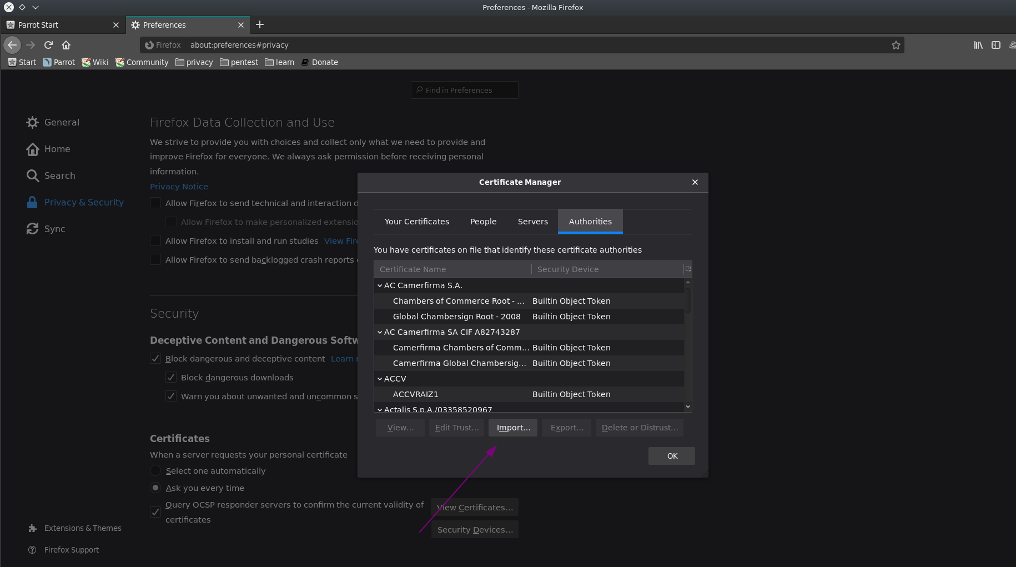The height and width of the screenshot is (567, 1016).
Task: Collapse AC Camerfirma SA CIF A82743287 group
Action: pos(380,332)
